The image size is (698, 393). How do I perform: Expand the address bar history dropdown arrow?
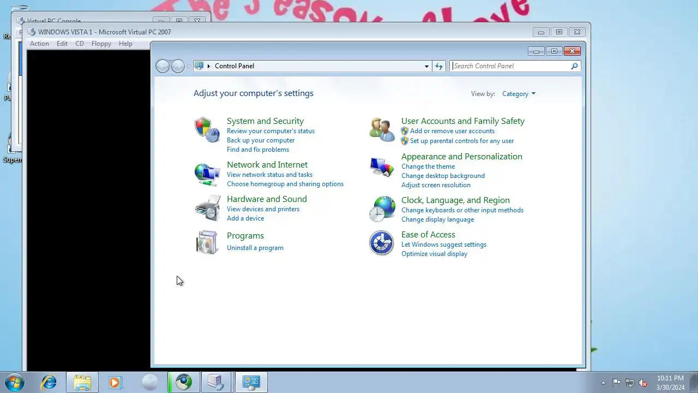click(x=426, y=66)
